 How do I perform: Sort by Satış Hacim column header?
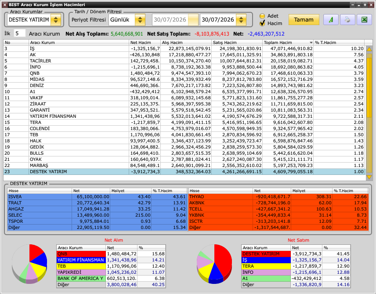237,43
